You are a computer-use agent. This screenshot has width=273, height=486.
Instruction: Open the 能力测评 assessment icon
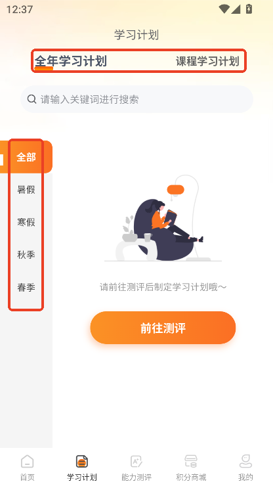pyautogui.click(x=136, y=462)
